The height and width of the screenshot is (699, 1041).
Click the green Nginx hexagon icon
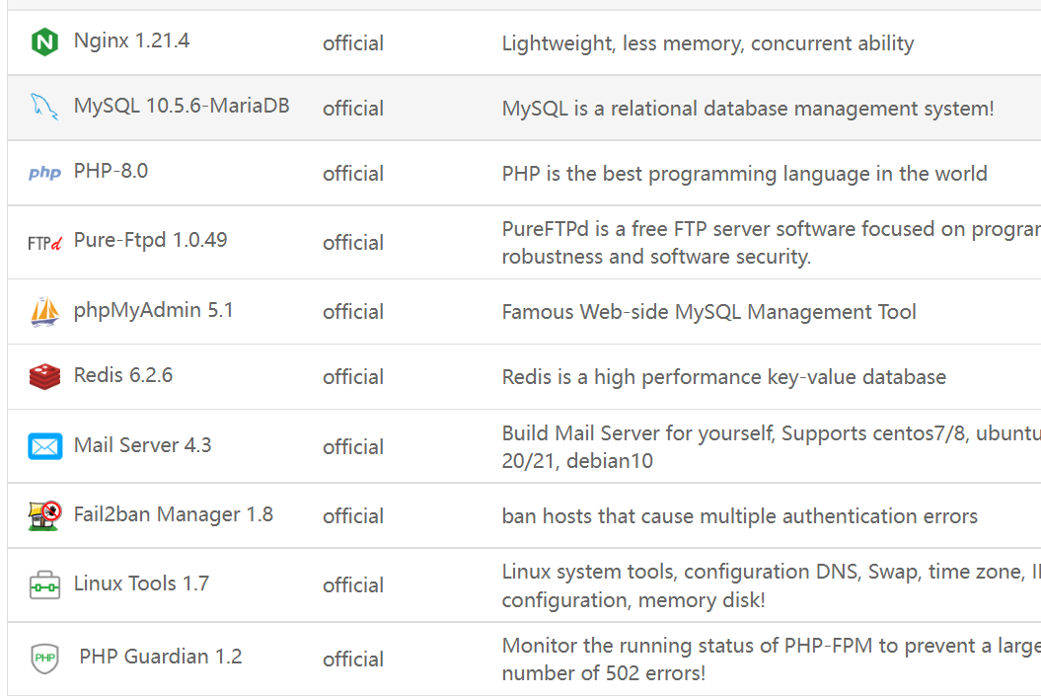(44, 41)
